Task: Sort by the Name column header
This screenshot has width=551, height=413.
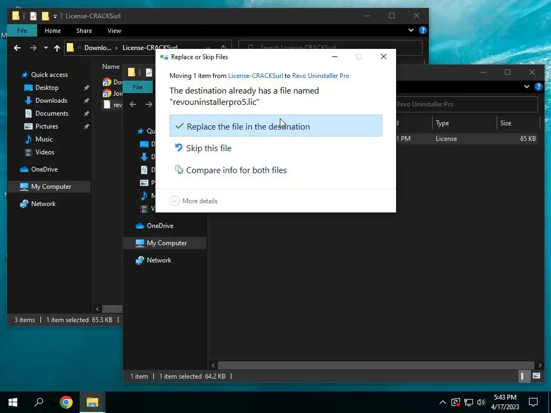Action: (111, 67)
